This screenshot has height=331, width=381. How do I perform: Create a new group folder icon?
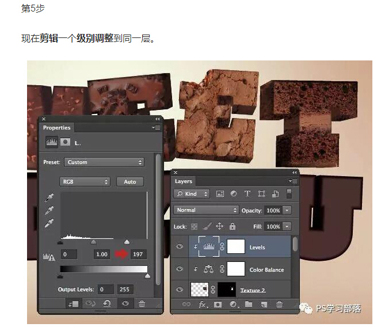249,304
